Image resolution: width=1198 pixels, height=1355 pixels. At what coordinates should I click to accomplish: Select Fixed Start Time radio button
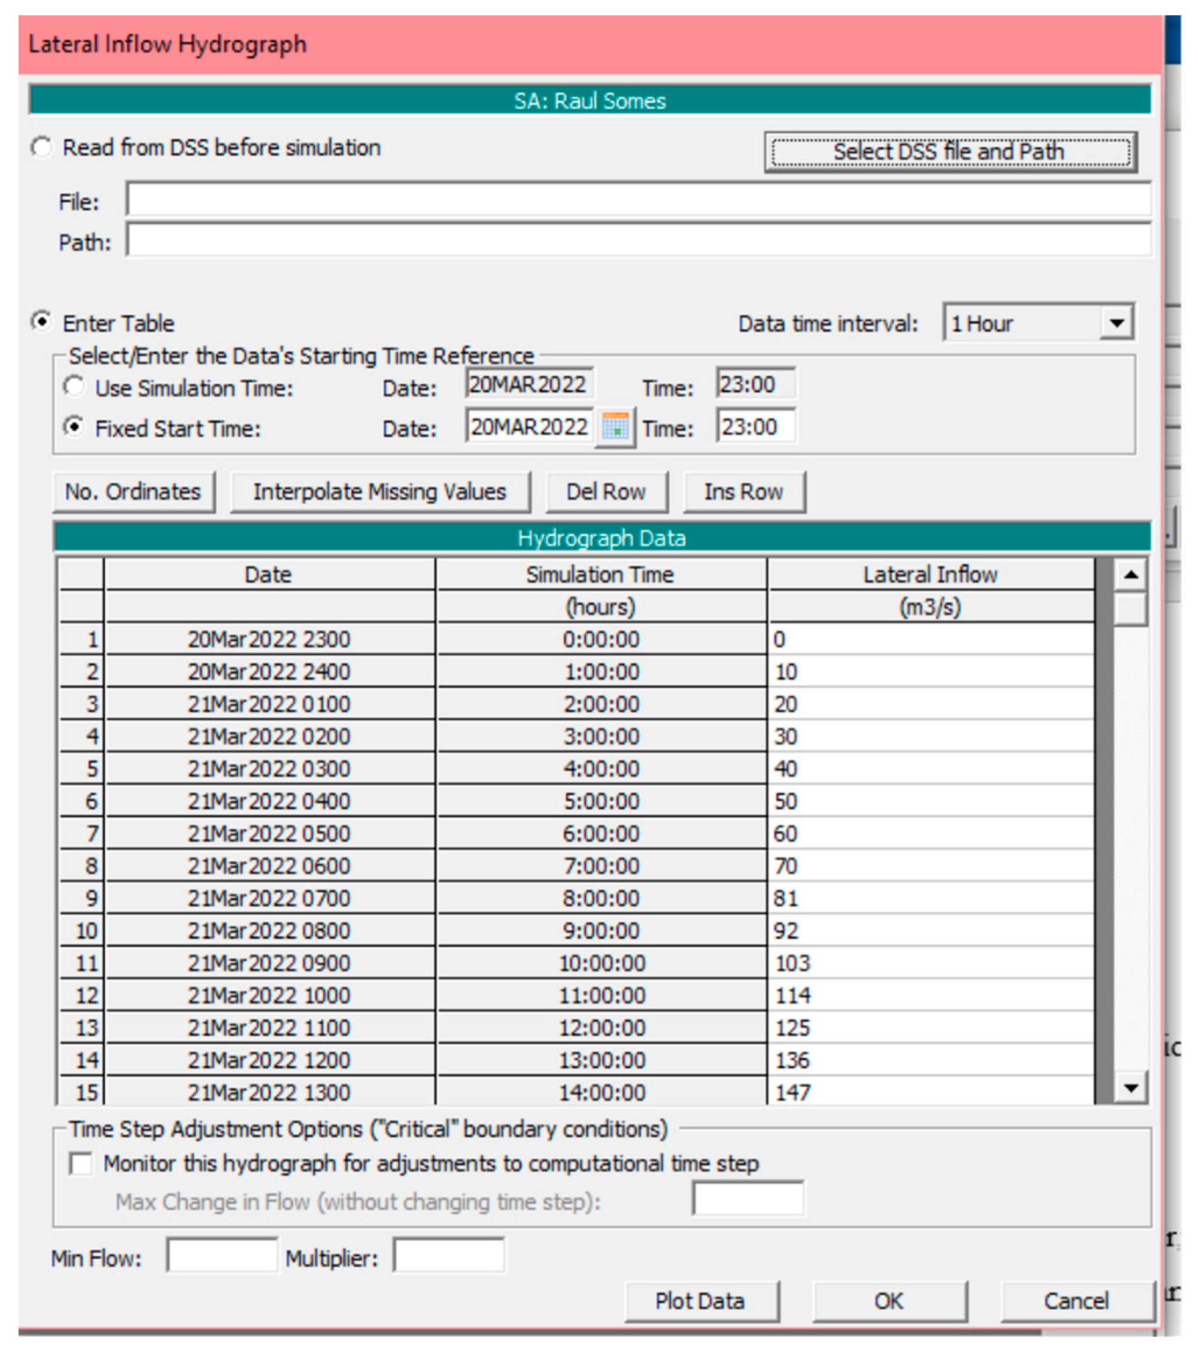point(74,427)
